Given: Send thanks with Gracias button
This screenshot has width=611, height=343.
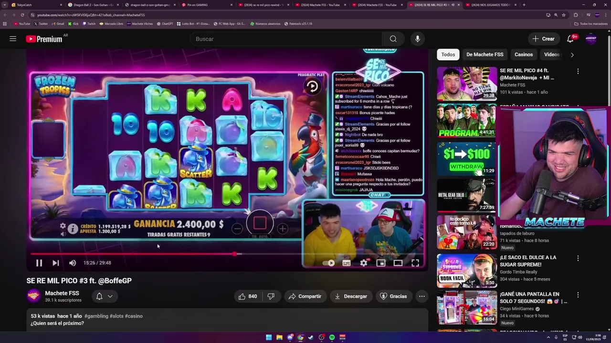Looking at the screenshot, I should point(393,296).
